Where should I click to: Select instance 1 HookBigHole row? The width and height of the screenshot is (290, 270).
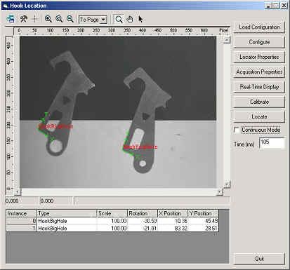(112, 229)
